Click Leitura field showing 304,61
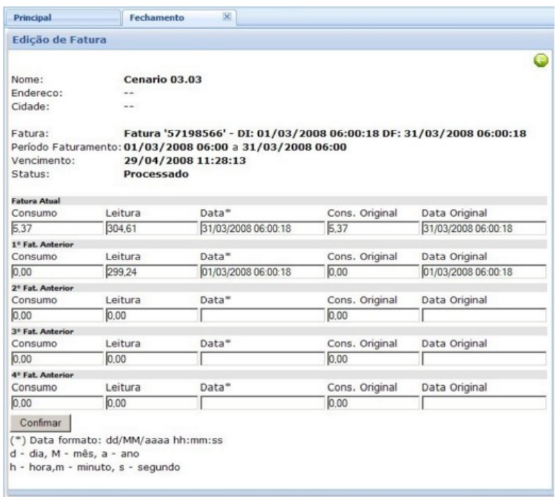 pyautogui.click(x=149, y=229)
